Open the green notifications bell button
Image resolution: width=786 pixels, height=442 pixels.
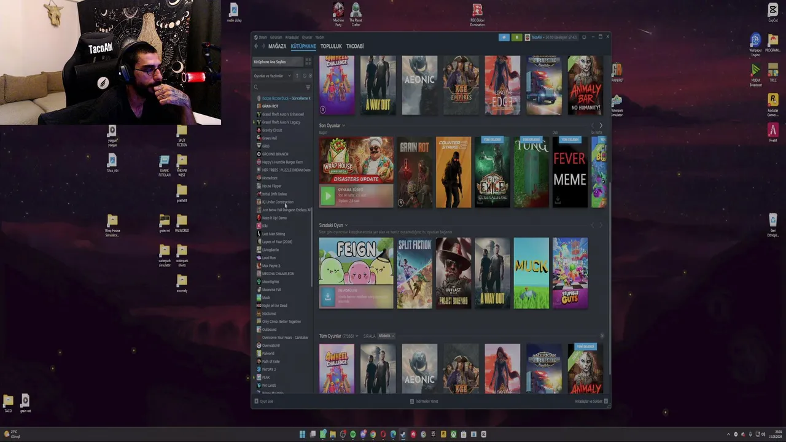(516, 37)
